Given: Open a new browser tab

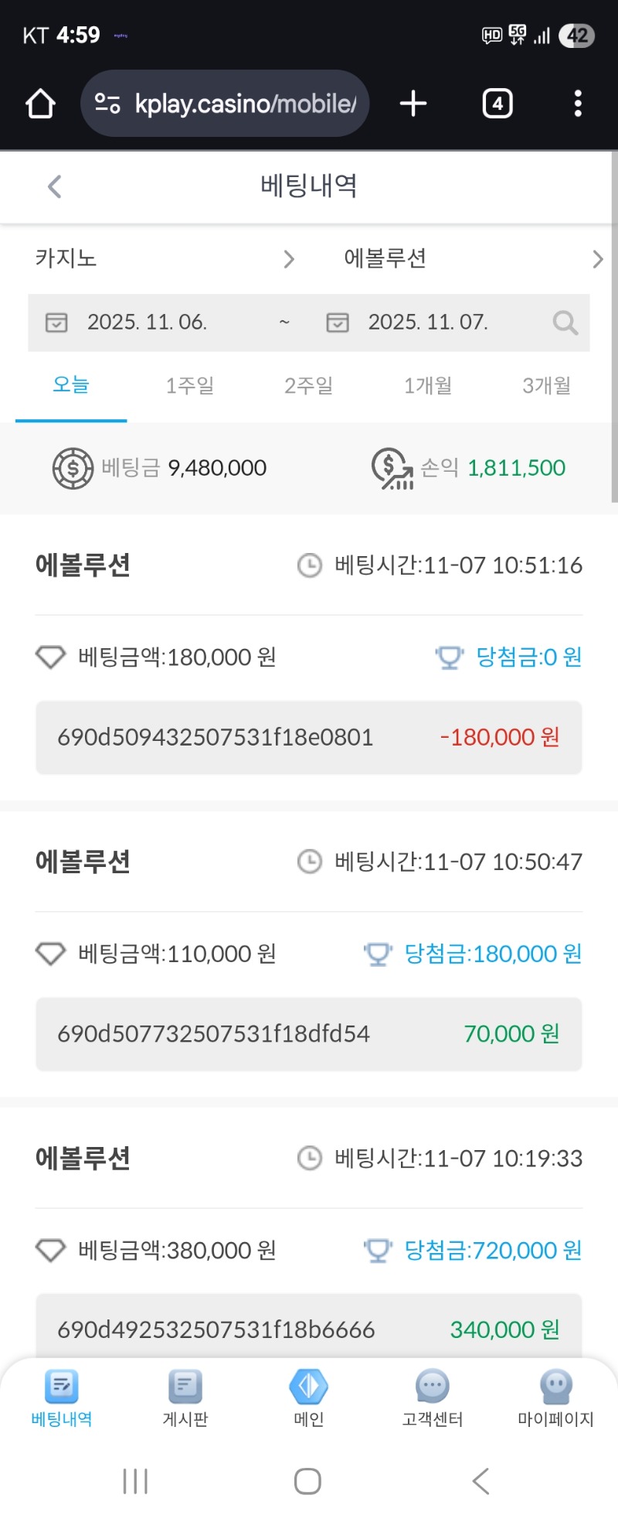Looking at the screenshot, I should [413, 104].
